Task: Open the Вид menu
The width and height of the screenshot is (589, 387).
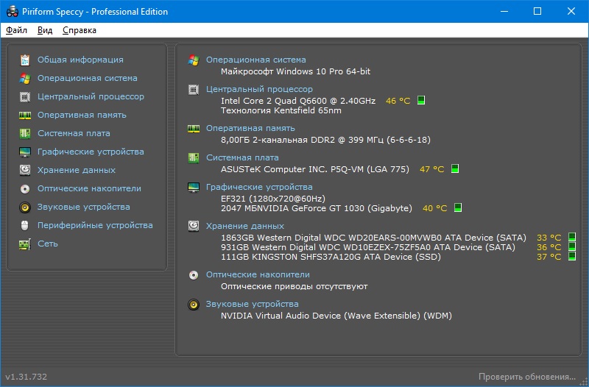Action: tap(45, 30)
